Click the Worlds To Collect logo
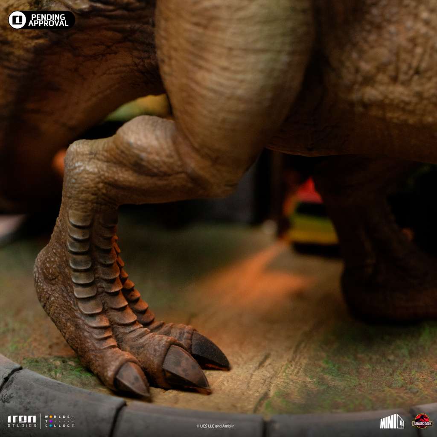The image size is (437, 437). pyautogui.click(x=59, y=421)
